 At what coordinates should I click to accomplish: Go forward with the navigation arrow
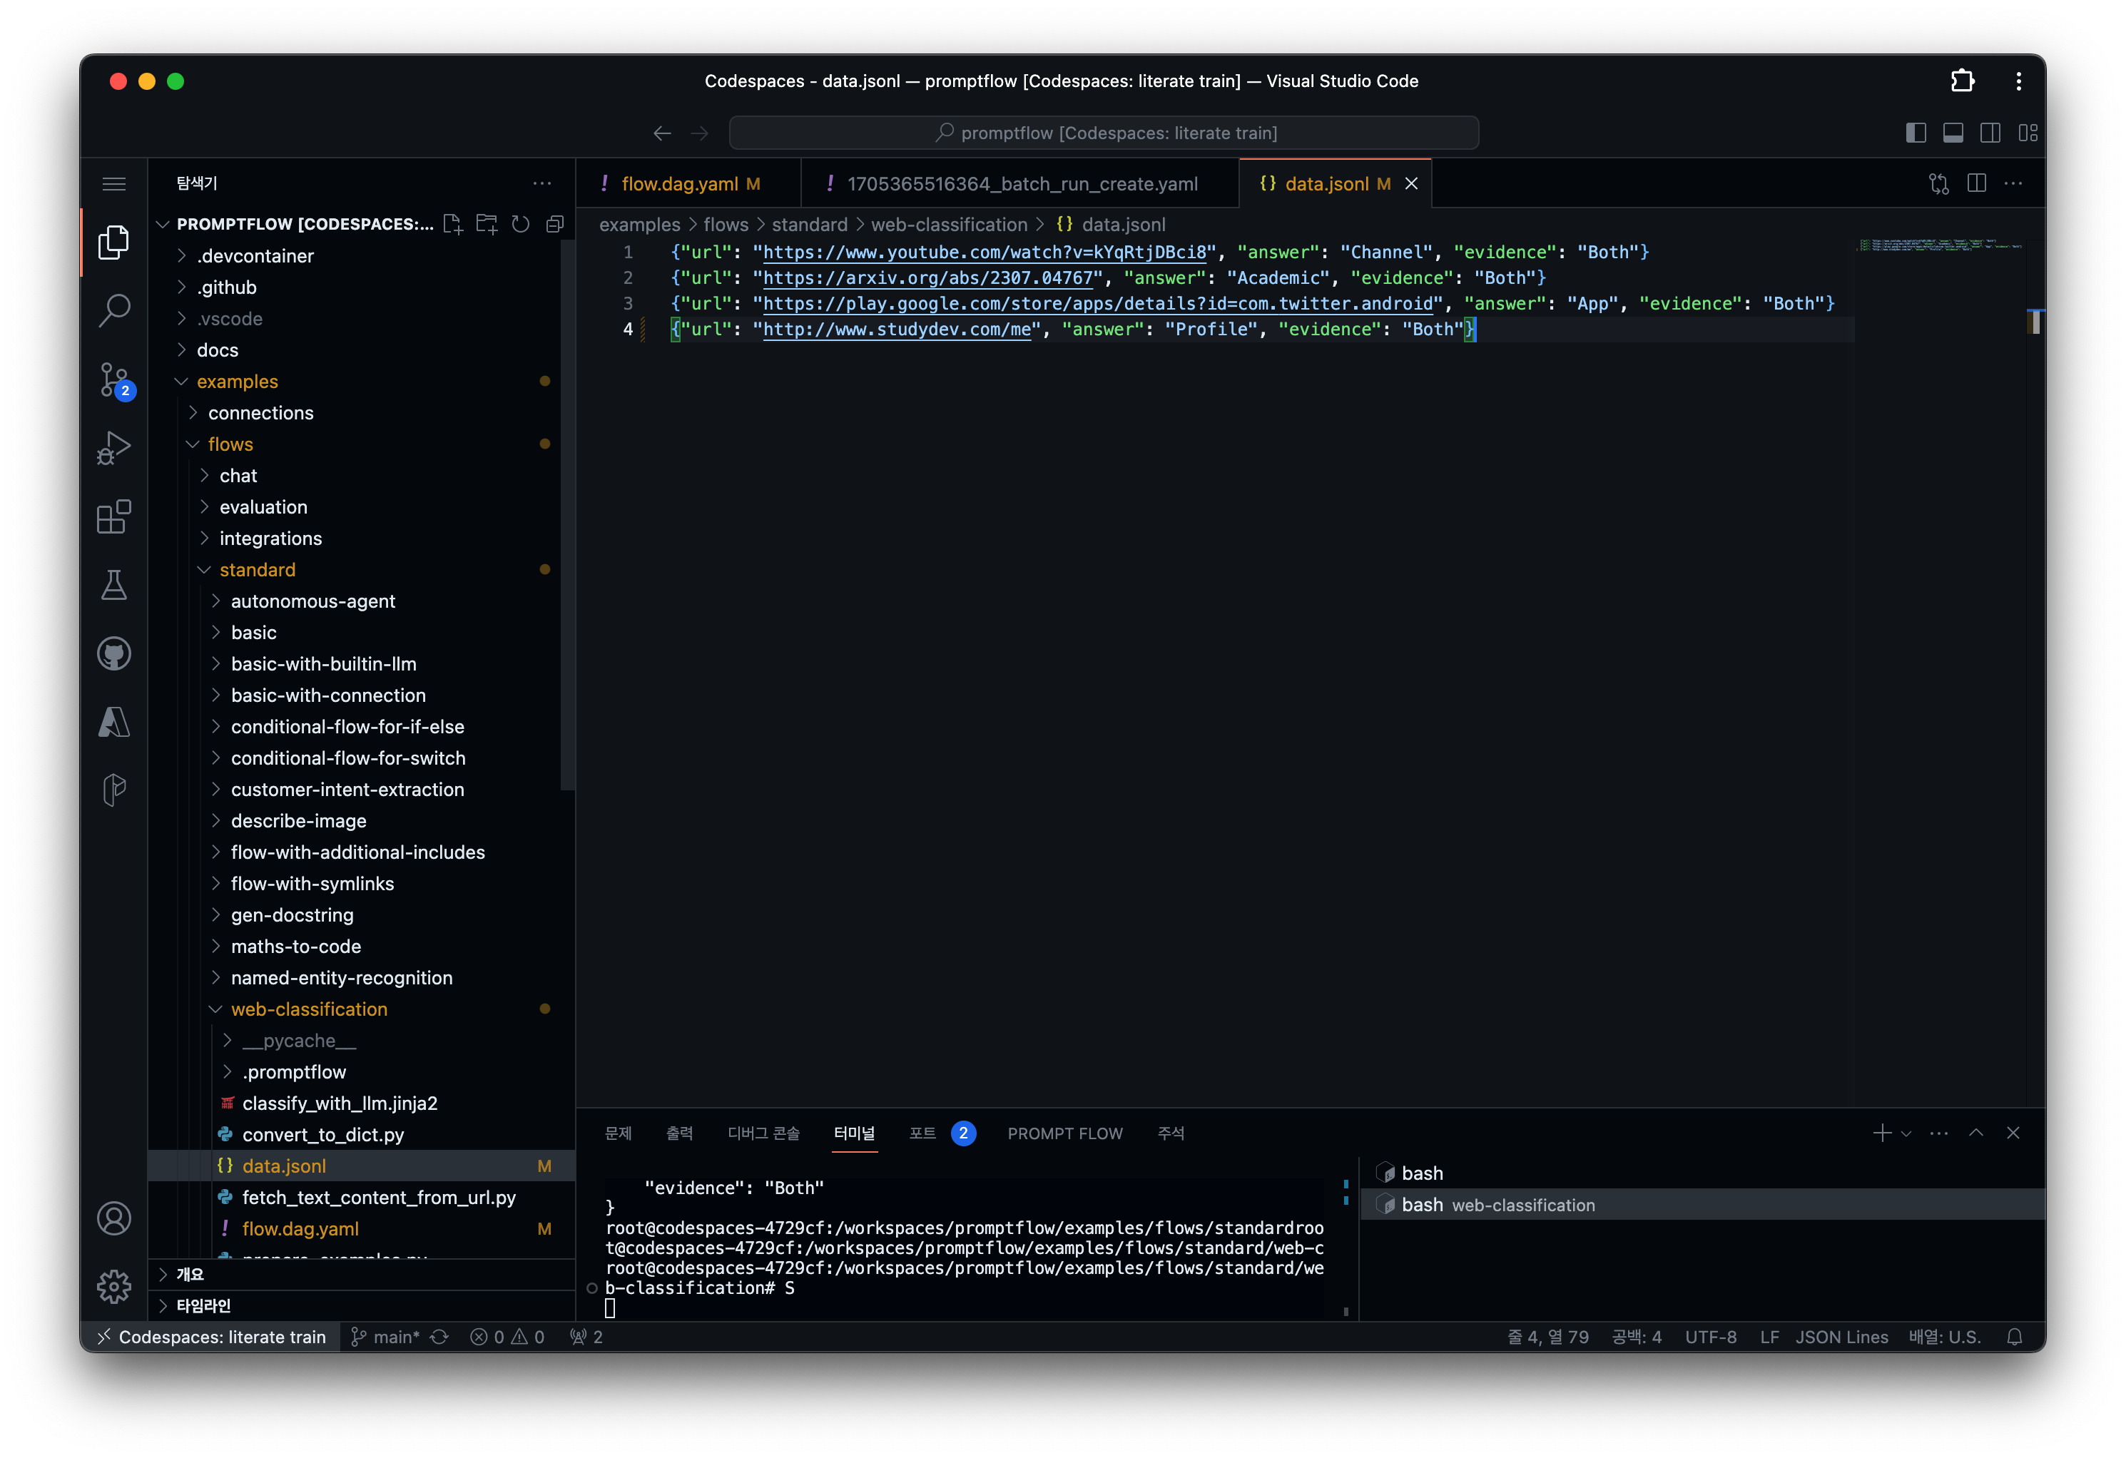coord(700,133)
